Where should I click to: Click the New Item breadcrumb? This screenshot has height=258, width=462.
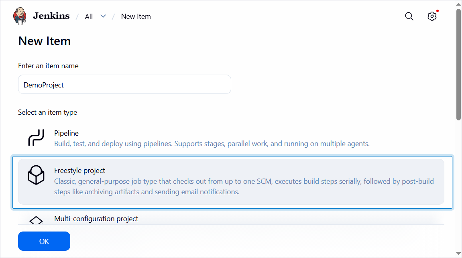click(x=136, y=16)
